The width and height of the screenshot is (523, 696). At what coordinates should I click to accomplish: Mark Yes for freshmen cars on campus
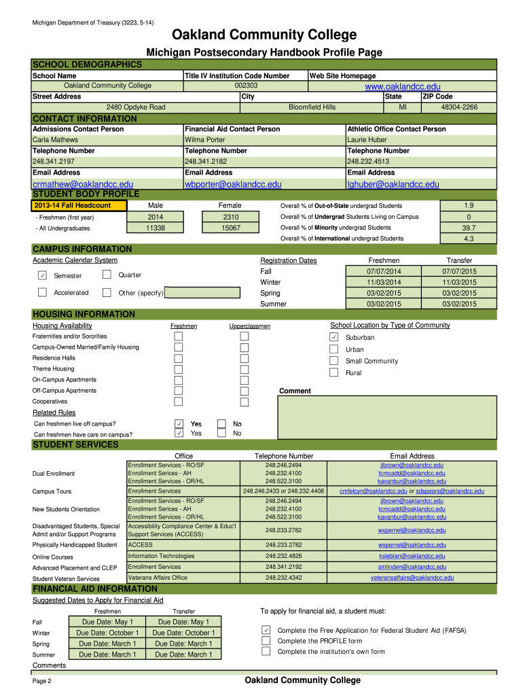click(179, 433)
